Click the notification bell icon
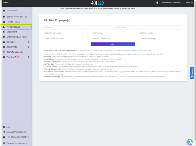196x146 pixels. [x=157, y=3]
